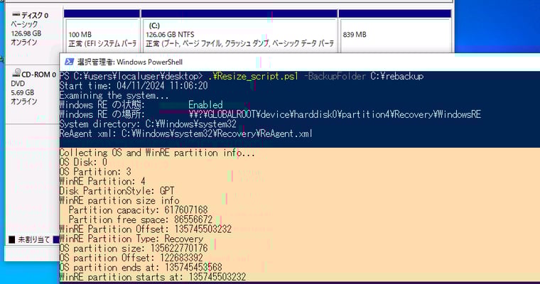Click the 126.98 GB disk size text
This screenshot has height=284, width=540.
click(26, 33)
